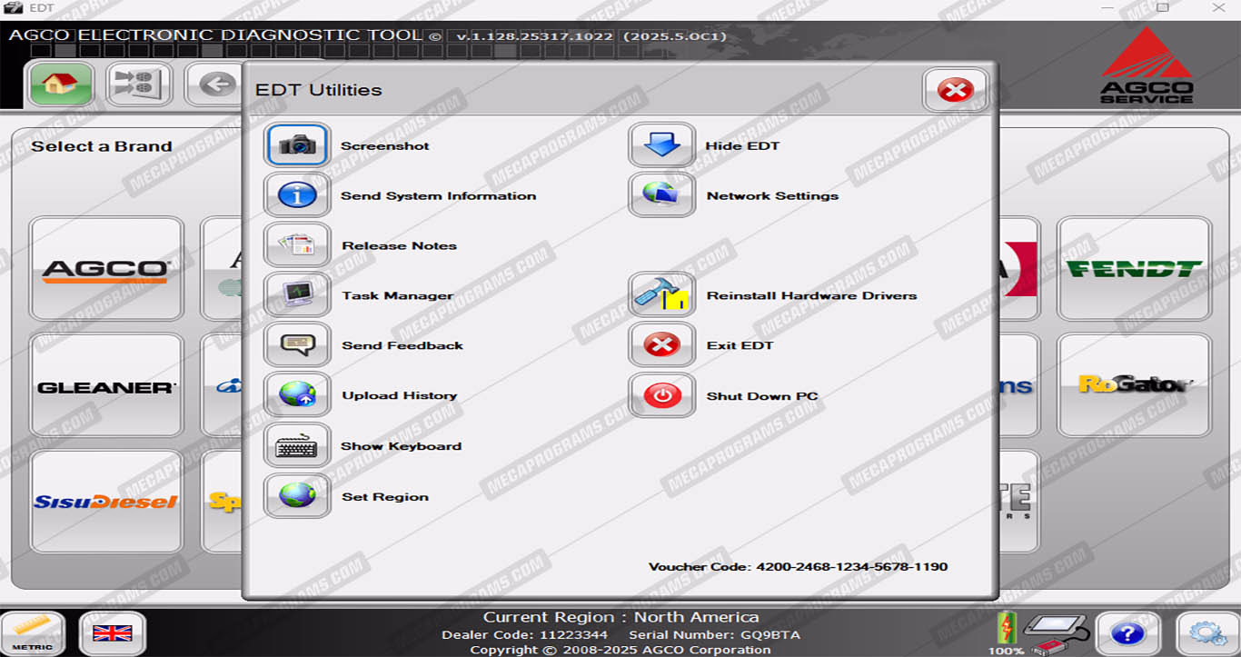Select the Fendt brand tile

click(1134, 269)
